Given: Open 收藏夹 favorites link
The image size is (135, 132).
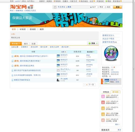Looking at the screenshot, I should [65, 1].
